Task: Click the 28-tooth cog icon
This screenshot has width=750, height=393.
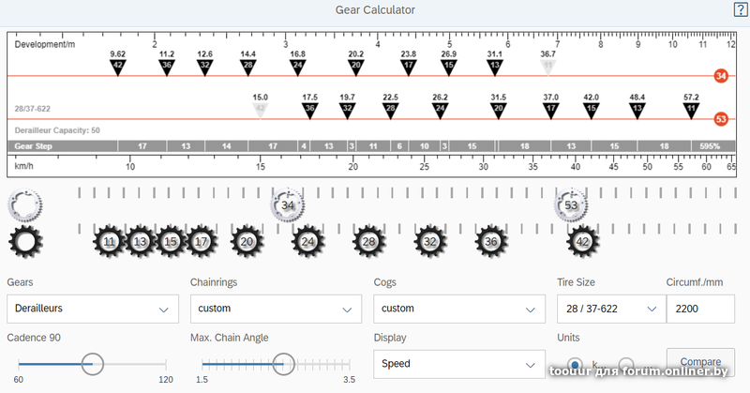Action: tap(369, 241)
